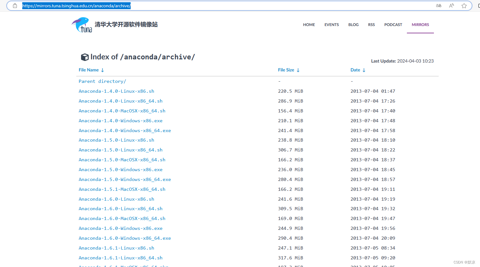Download Anaconda-1.5.0-Linux-x86_64.sh
The height and width of the screenshot is (267, 480).
tap(120, 150)
